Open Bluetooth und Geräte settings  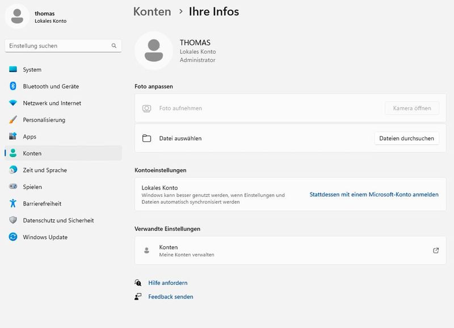coord(12,86)
